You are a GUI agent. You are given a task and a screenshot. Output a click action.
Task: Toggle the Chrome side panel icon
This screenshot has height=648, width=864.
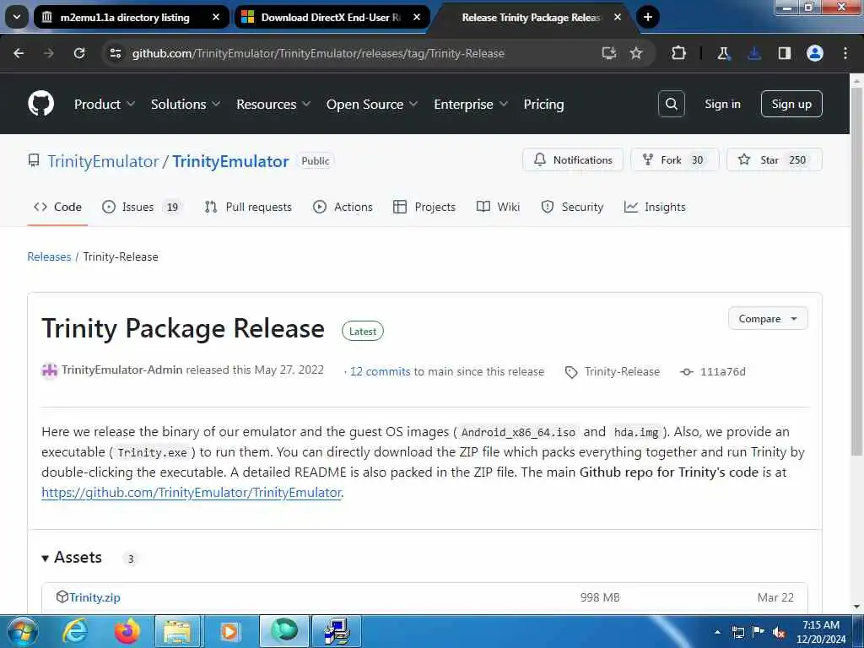click(x=784, y=53)
